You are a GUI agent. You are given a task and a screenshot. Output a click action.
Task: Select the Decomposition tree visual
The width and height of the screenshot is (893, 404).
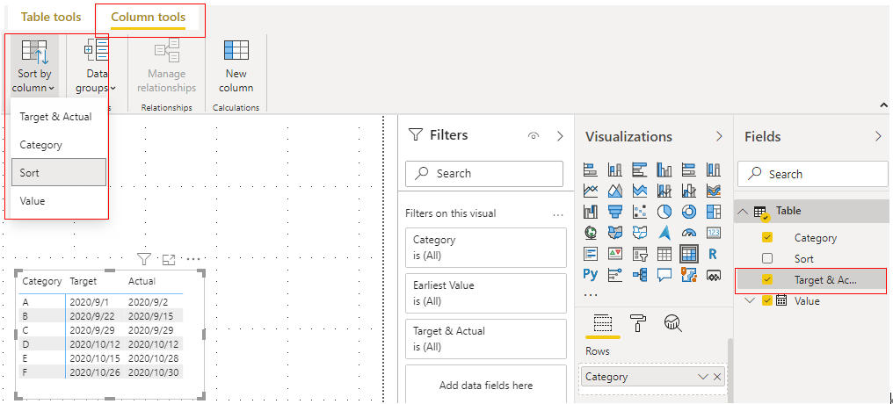point(640,274)
